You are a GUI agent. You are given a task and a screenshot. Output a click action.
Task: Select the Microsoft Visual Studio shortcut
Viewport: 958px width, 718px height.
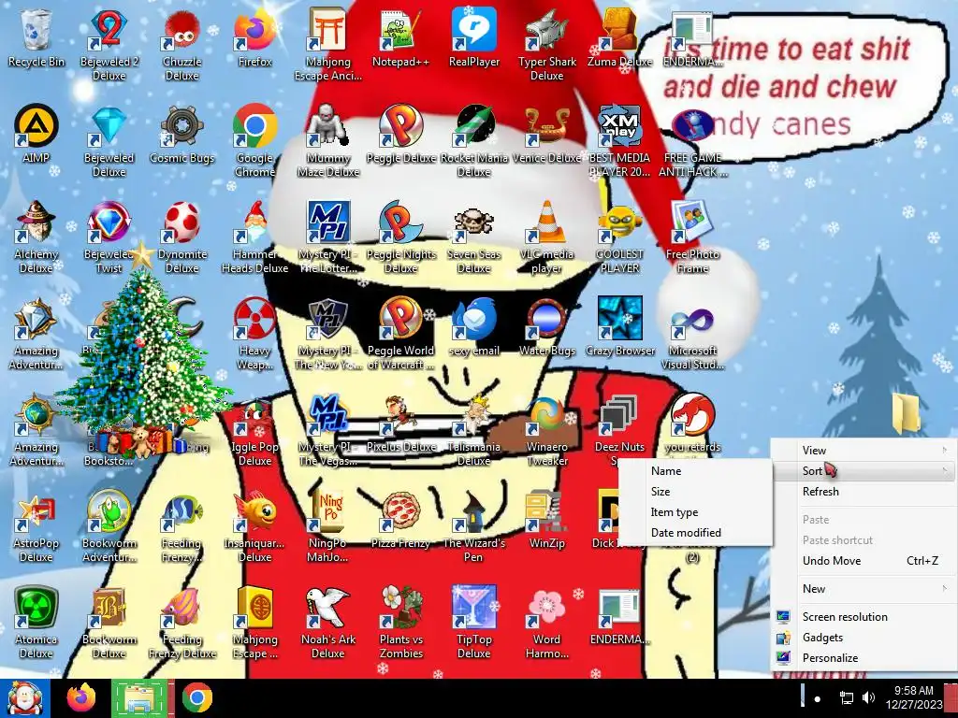coord(692,335)
